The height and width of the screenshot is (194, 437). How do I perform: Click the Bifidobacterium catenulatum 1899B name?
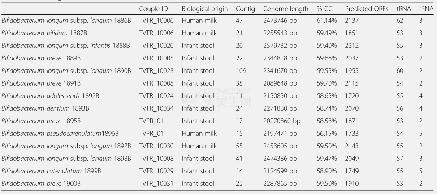pos(51,171)
